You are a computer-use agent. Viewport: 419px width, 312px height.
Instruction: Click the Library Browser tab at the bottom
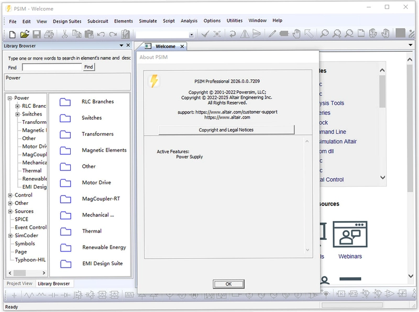coord(54,283)
